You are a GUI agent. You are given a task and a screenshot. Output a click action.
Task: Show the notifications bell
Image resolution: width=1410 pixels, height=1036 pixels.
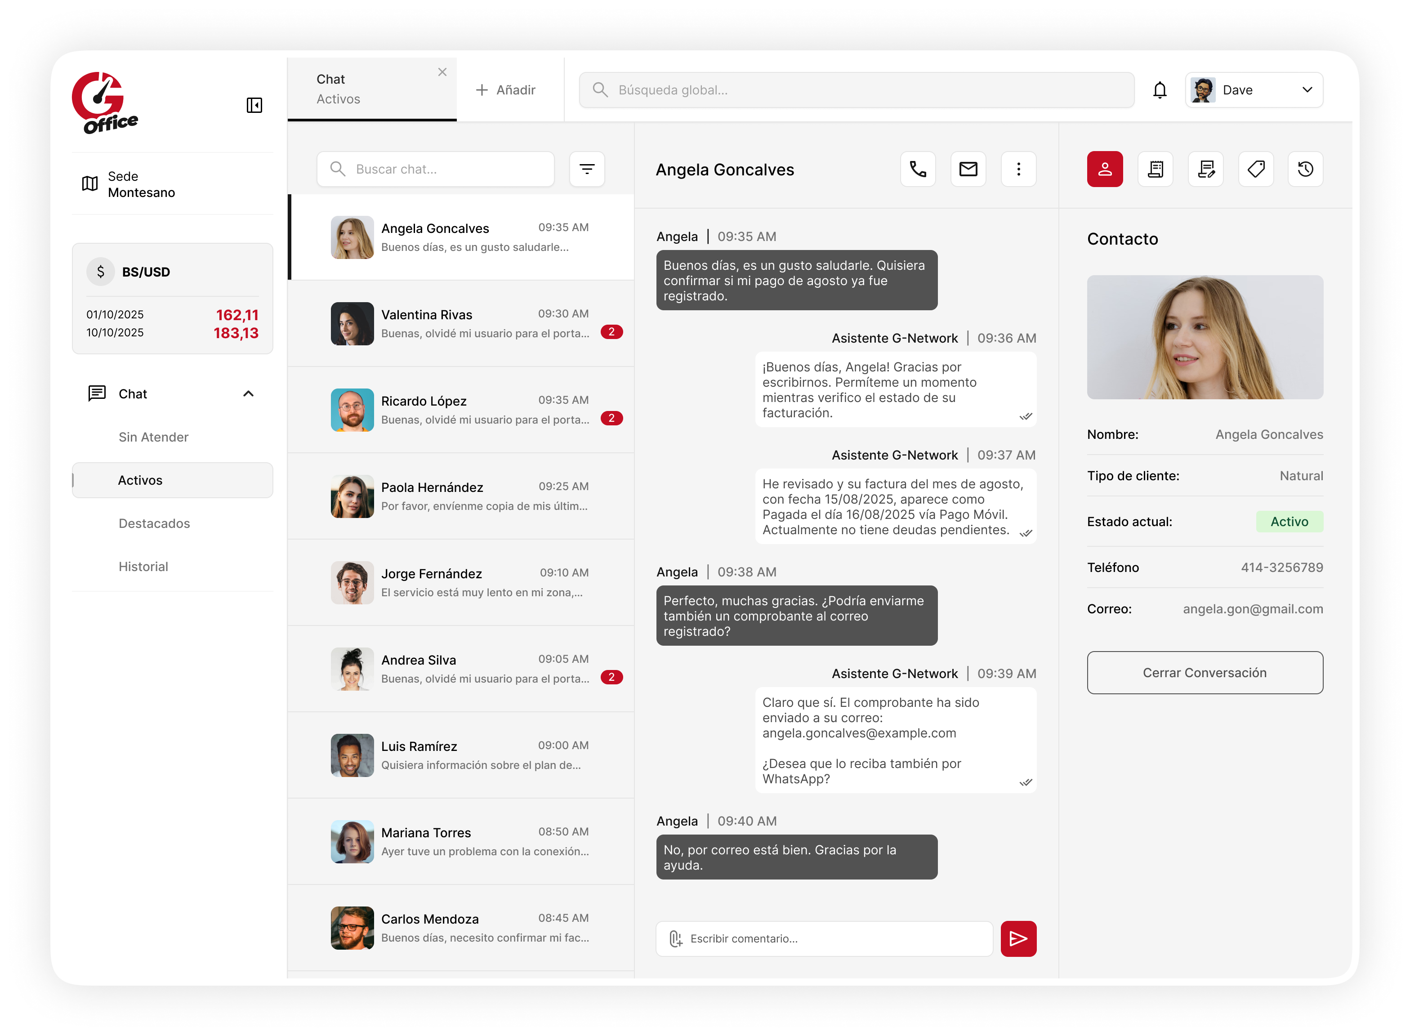(x=1159, y=90)
